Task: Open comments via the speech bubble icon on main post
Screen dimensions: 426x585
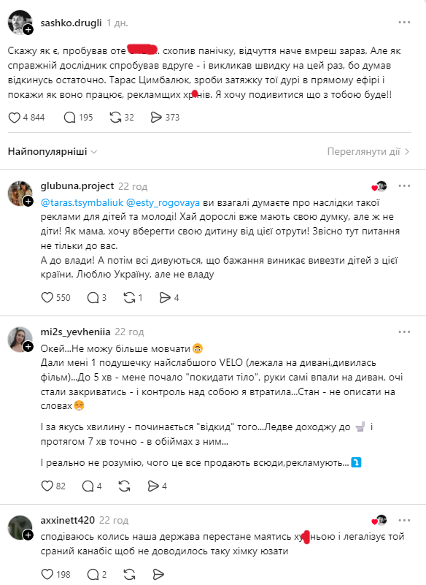Action: [69, 117]
